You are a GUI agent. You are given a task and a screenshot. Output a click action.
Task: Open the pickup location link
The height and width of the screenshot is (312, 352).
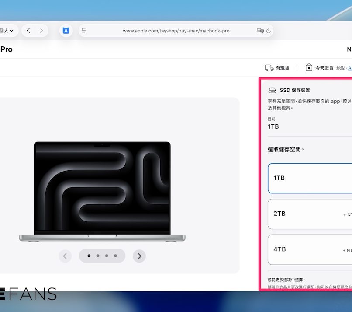click(349, 68)
